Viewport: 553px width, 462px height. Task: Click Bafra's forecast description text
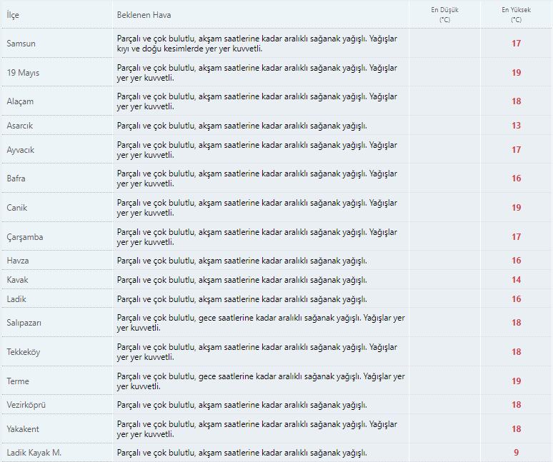257,179
